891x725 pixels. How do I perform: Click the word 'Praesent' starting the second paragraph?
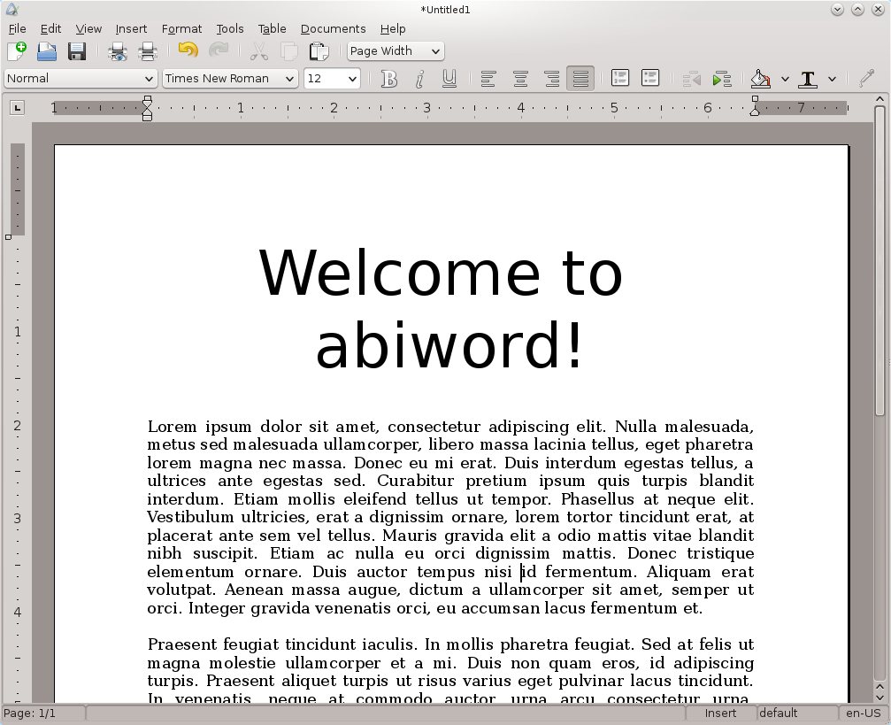tap(181, 644)
